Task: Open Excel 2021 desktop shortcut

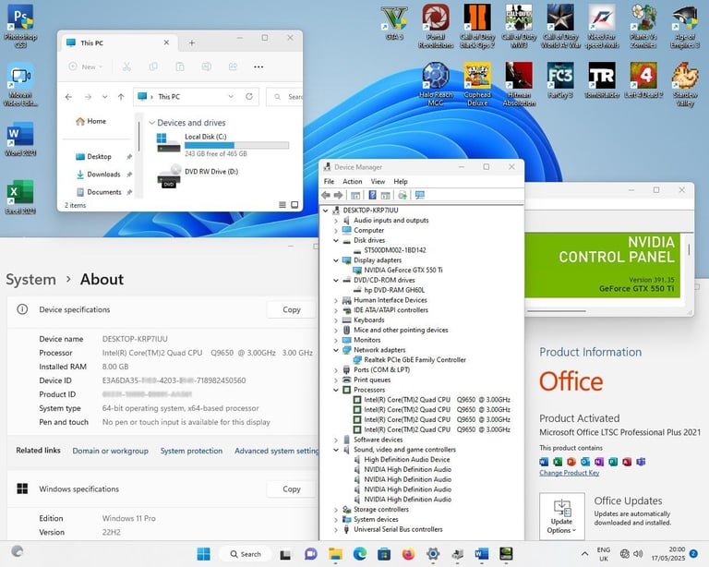Action: click(20, 197)
